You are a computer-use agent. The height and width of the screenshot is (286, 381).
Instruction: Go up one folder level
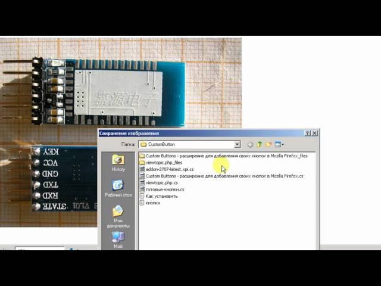[260, 144]
